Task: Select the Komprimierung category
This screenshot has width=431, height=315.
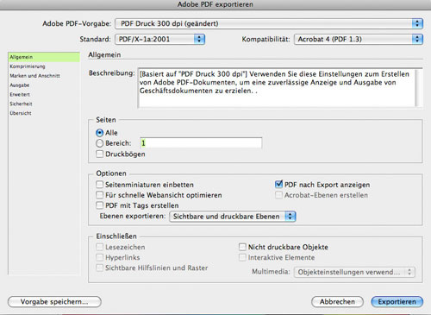Action: 44,66
